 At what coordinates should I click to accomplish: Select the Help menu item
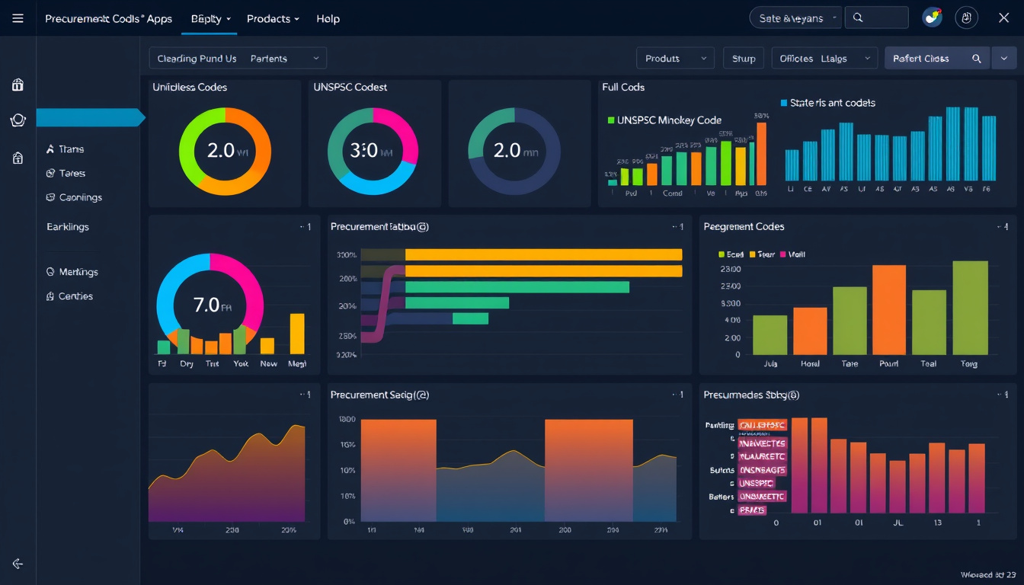(x=328, y=18)
